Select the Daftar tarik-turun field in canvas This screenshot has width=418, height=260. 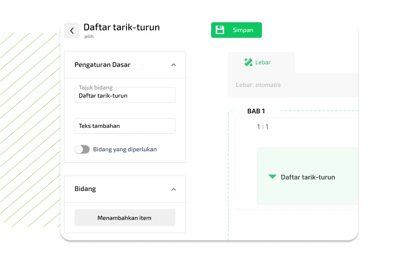307,176
